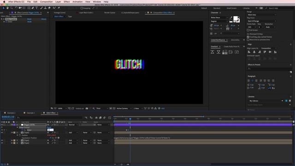This screenshot has width=295, height=166.
Task: Hide layer 2 Type visibility eye
Action: pyautogui.click(x=2, y=132)
